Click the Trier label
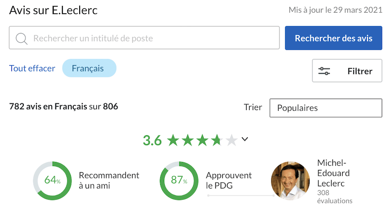Image resolution: width=387 pixels, height=207 pixels. tap(253, 107)
